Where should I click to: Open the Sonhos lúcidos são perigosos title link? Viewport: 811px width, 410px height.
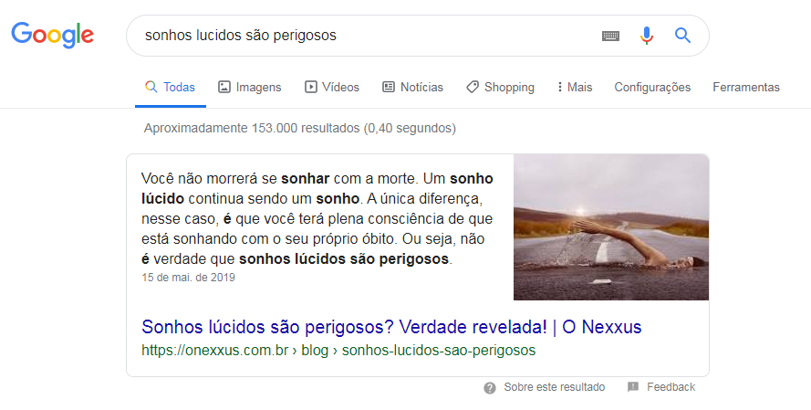[x=391, y=327]
